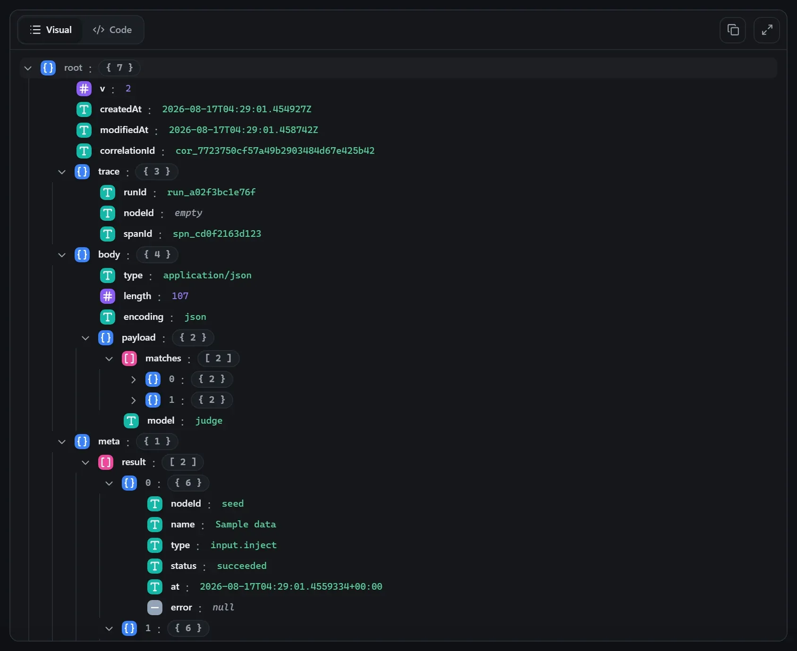
Task: Select the at timestamp value
Action: [291, 587]
